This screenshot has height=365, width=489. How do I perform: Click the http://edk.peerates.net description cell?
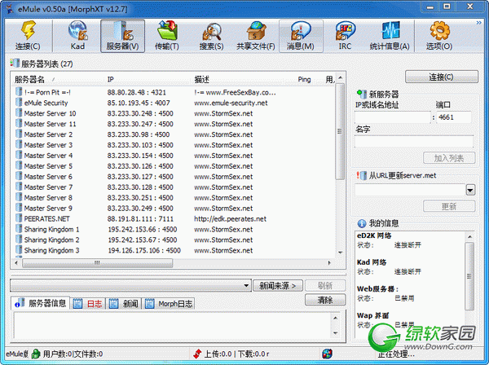(230, 219)
